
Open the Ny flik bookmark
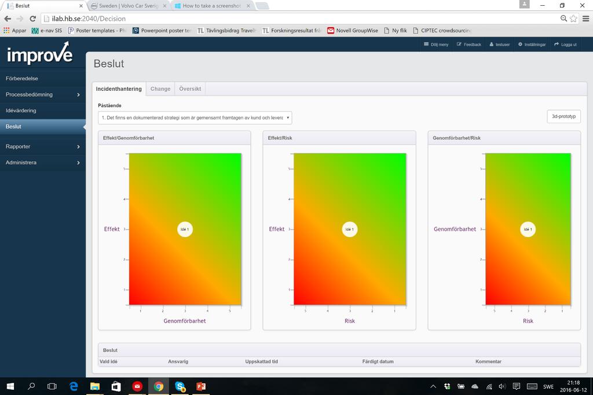[396, 31]
